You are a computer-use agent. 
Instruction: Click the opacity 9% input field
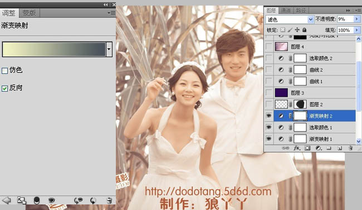(x=346, y=19)
